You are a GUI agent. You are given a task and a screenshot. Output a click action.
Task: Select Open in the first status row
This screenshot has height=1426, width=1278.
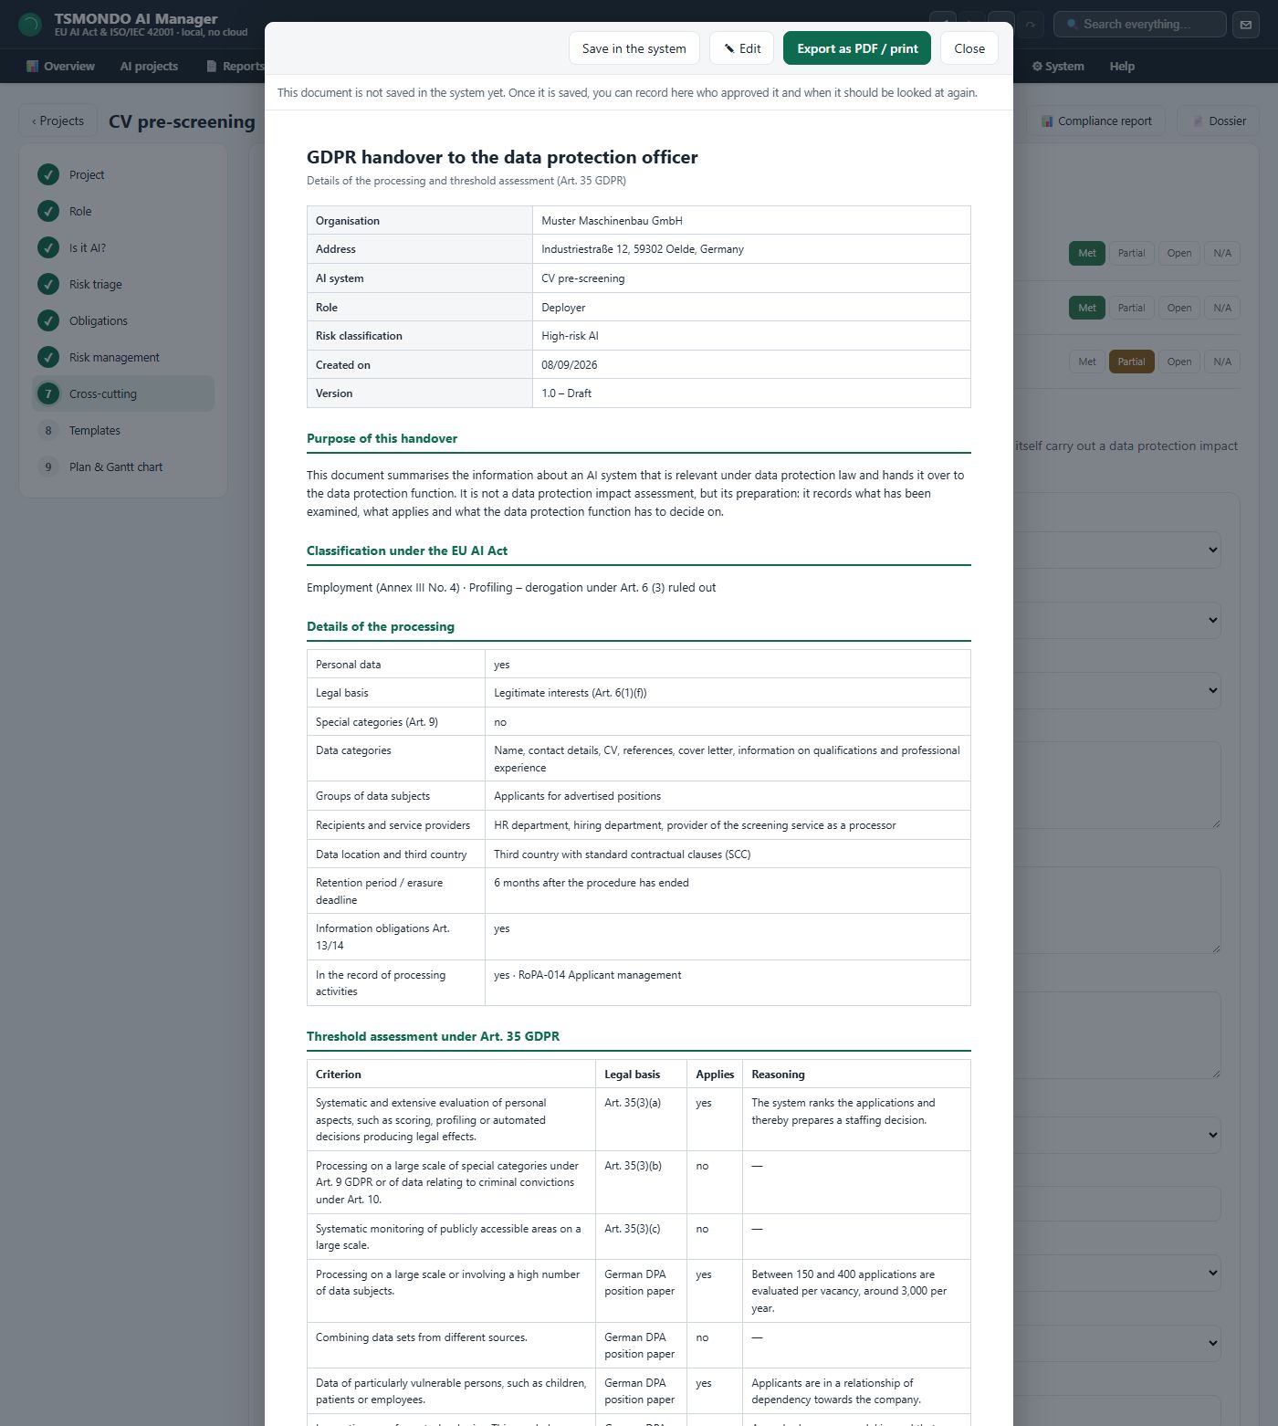coord(1179,253)
